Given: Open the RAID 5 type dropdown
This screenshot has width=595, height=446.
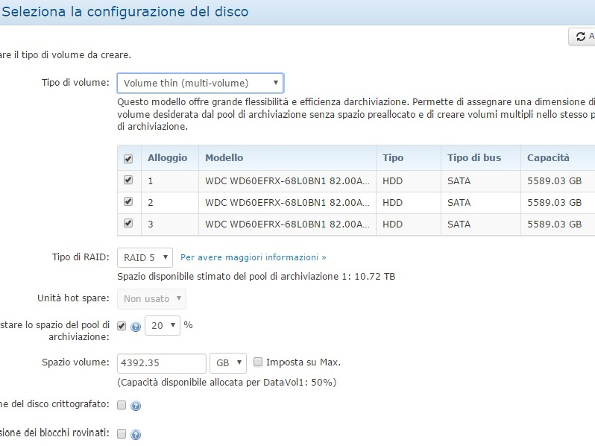Looking at the screenshot, I should point(145,257).
